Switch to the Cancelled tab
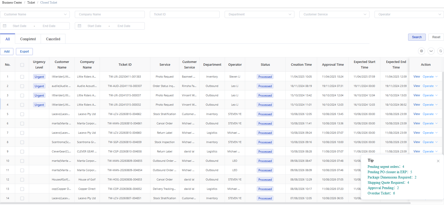Screen dimensions: 444x205 click(x=53, y=39)
